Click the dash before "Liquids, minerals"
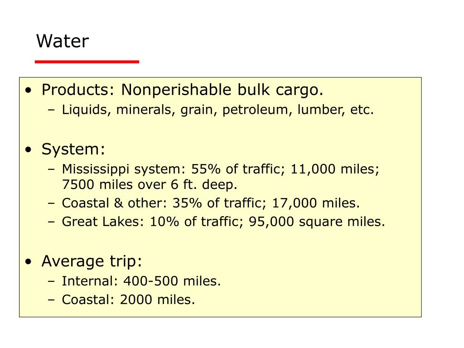Screen dimensions: 464x348 [x=51, y=111]
